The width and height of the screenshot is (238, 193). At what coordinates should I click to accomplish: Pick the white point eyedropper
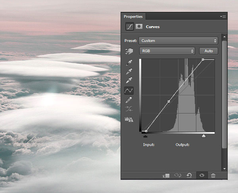coord(129,81)
